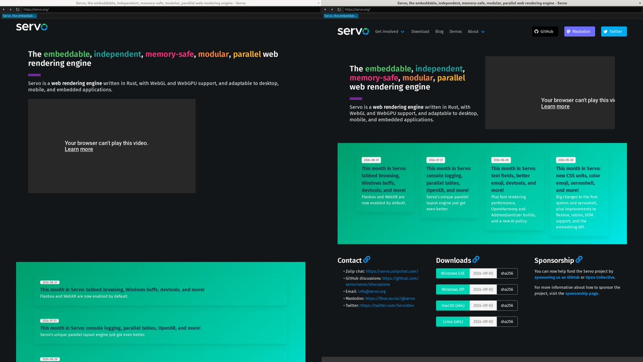
Task: Click the anchor link icon beside Contact
Action: point(367,260)
